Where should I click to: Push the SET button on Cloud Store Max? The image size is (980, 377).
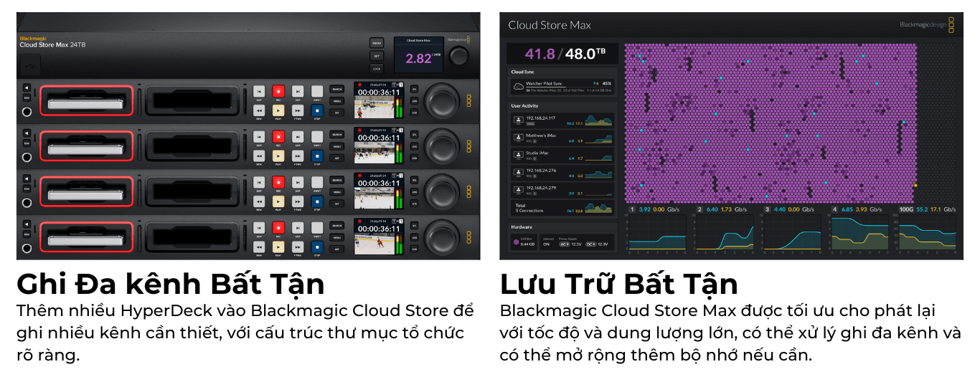click(x=377, y=56)
